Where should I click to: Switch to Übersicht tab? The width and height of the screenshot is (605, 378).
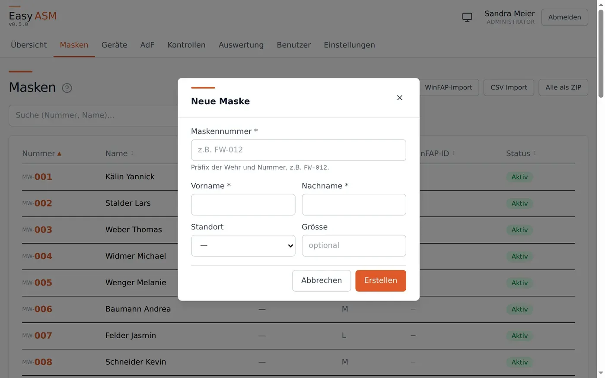pos(29,45)
